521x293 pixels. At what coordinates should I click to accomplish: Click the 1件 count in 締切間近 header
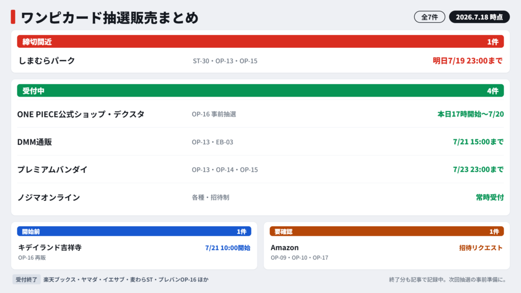[x=493, y=42]
